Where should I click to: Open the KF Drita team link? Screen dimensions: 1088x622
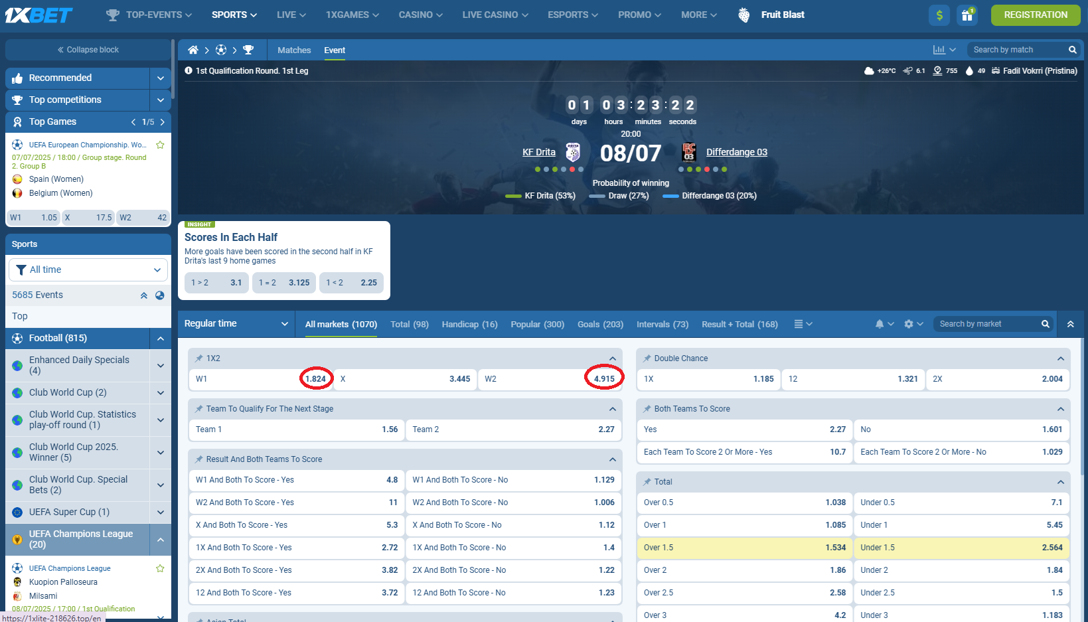[539, 152]
